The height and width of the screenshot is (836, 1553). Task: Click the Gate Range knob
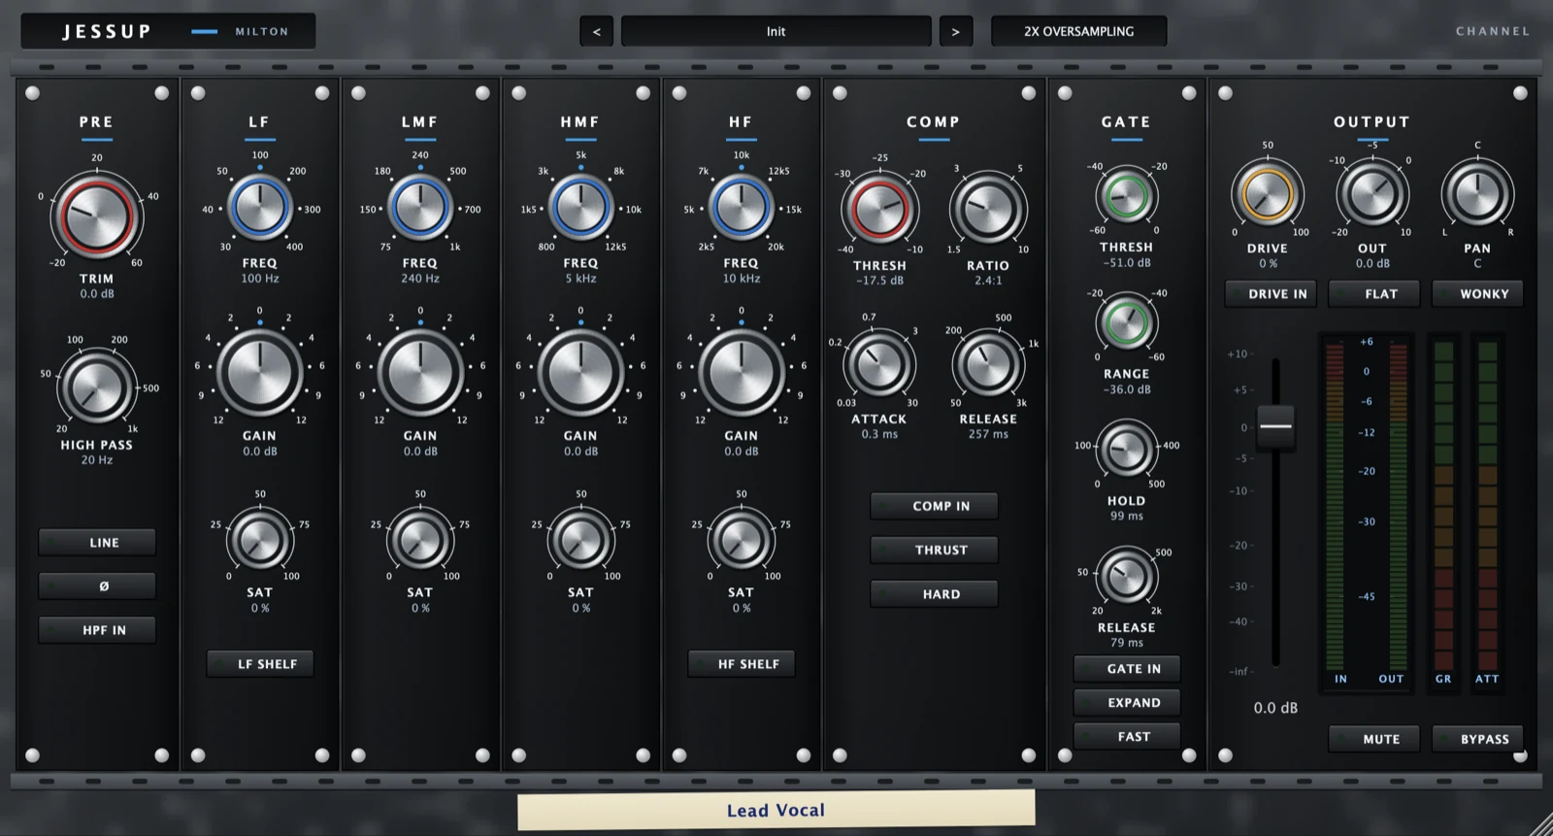(1126, 322)
